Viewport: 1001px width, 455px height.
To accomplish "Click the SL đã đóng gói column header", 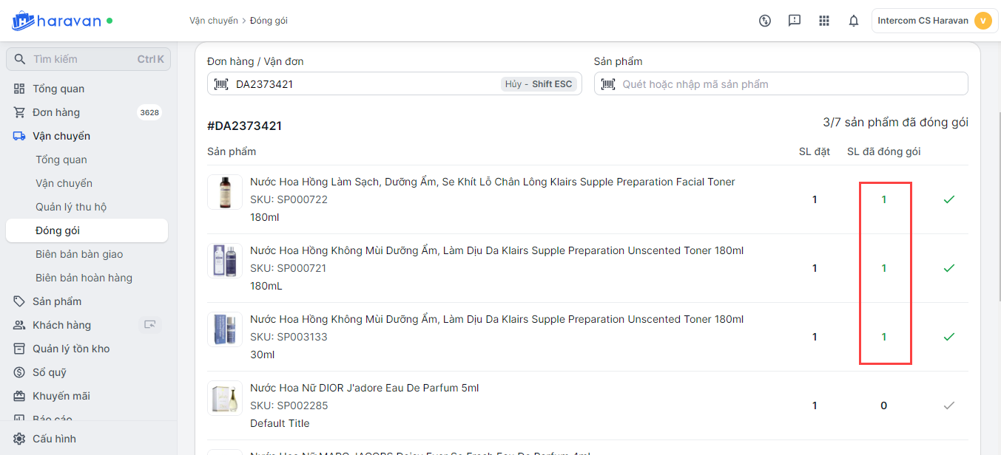I will [884, 151].
